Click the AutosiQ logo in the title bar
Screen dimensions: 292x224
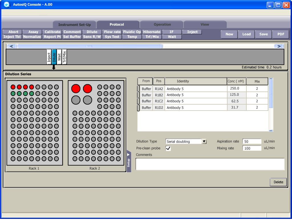[7, 5]
